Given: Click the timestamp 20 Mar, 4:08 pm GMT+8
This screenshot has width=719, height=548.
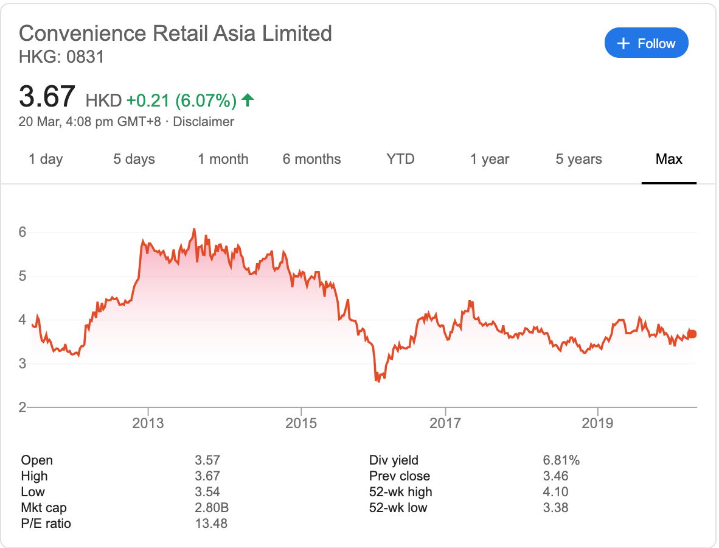Looking at the screenshot, I should tap(89, 122).
